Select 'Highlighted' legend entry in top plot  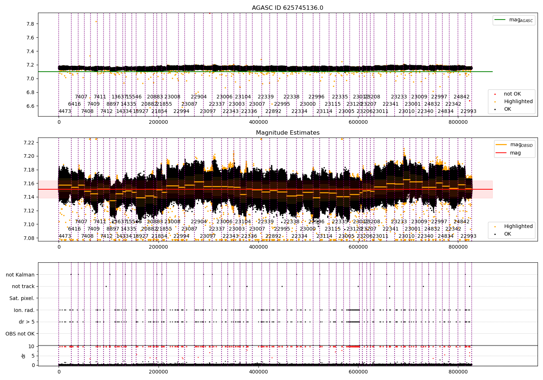[x=518, y=102]
